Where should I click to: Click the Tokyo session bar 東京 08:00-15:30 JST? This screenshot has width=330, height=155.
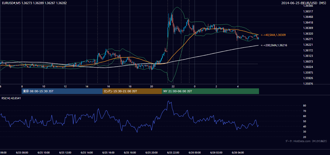[x=62, y=91]
